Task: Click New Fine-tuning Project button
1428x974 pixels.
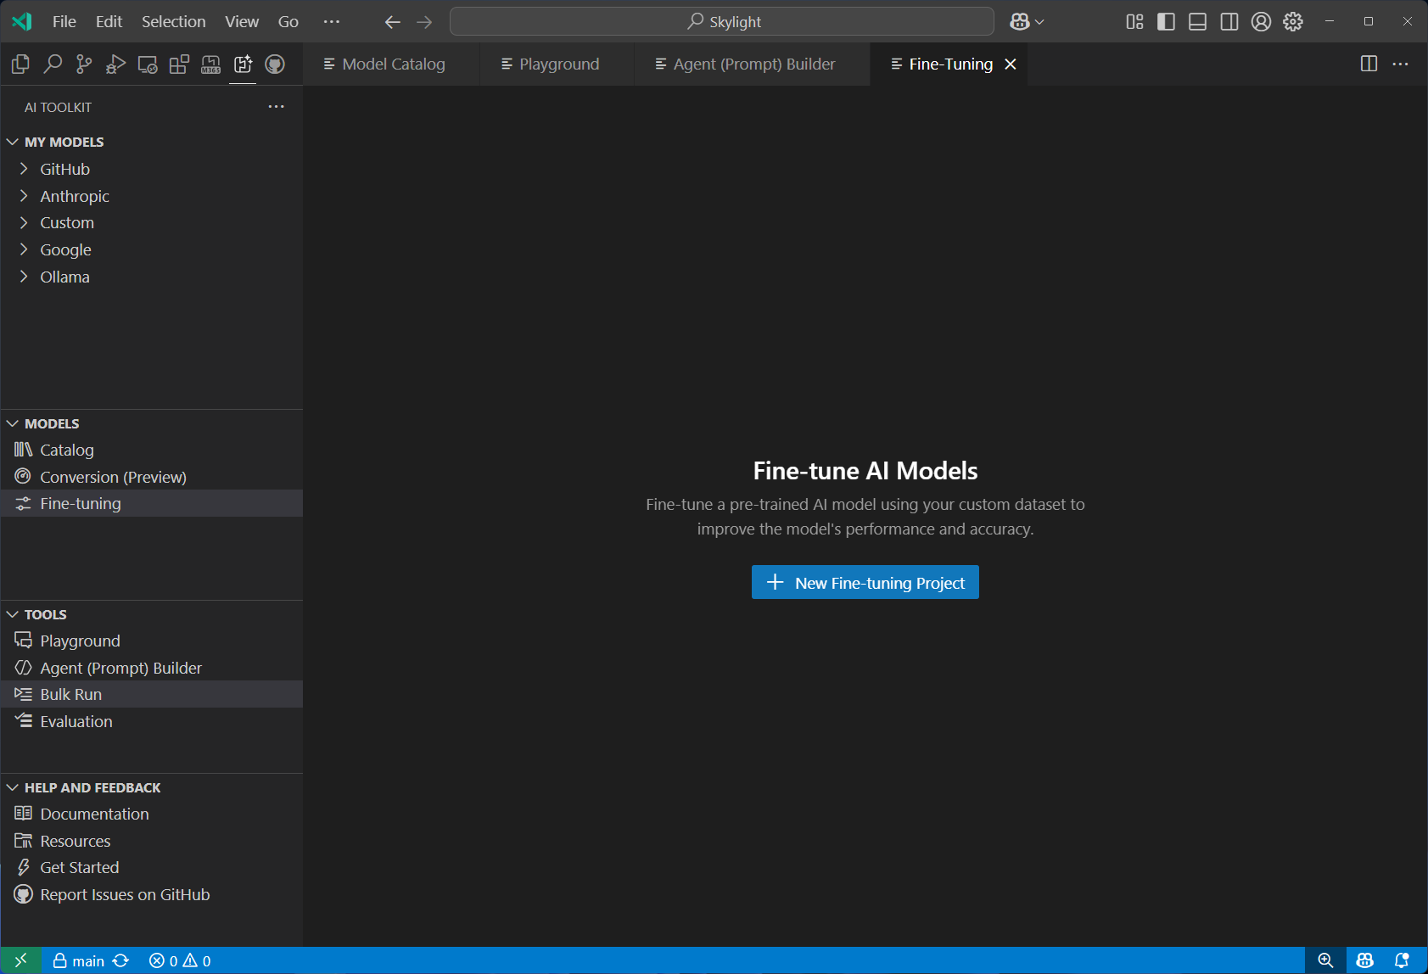Action: [865, 582]
